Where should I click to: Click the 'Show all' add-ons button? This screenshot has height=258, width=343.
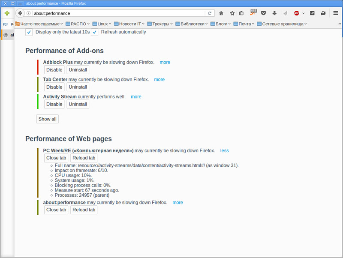pos(48,119)
